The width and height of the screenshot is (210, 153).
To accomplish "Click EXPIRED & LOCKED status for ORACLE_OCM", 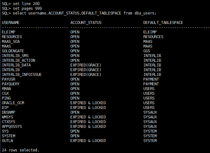I will pyautogui.click(x=88, y=103).
